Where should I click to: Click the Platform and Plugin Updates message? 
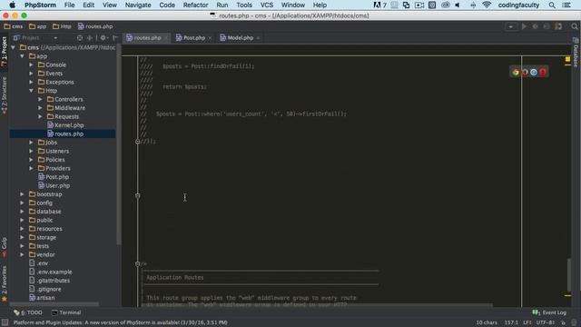click(121, 322)
